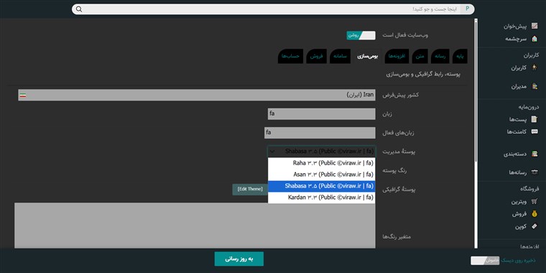
Task: Open مدیران admins link in sidebar
Action: pos(519,86)
